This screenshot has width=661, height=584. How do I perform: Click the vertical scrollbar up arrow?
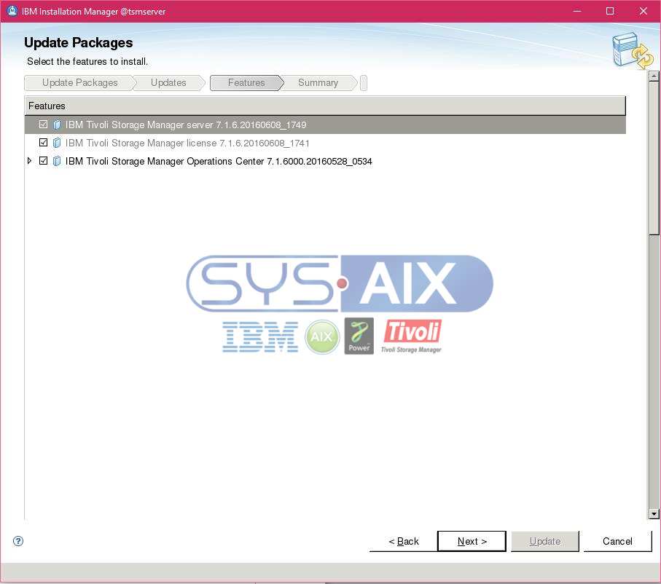click(x=654, y=76)
